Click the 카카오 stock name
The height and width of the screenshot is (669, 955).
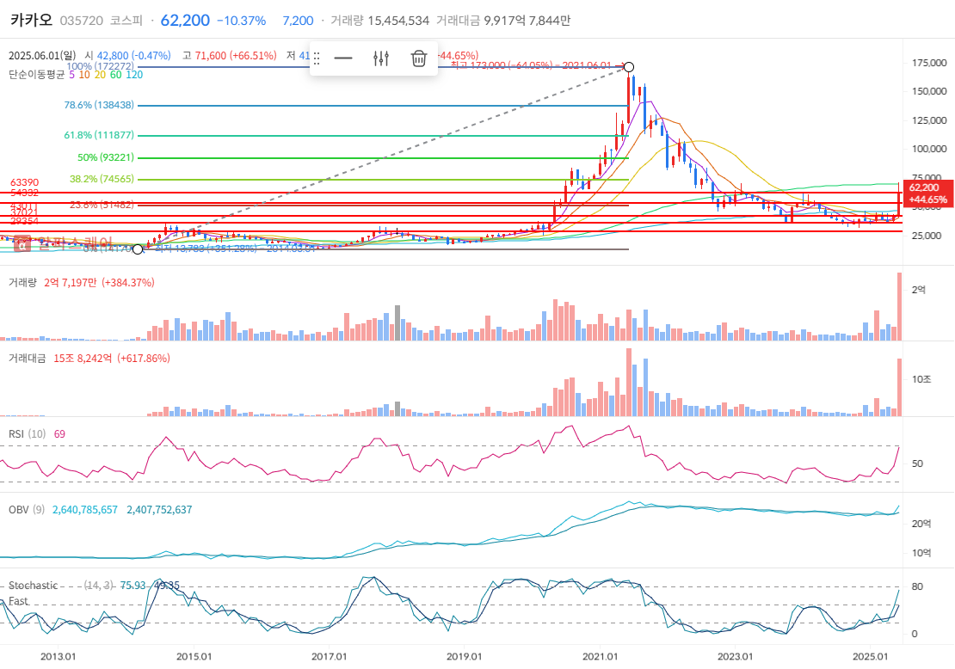[x=32, y=20]
